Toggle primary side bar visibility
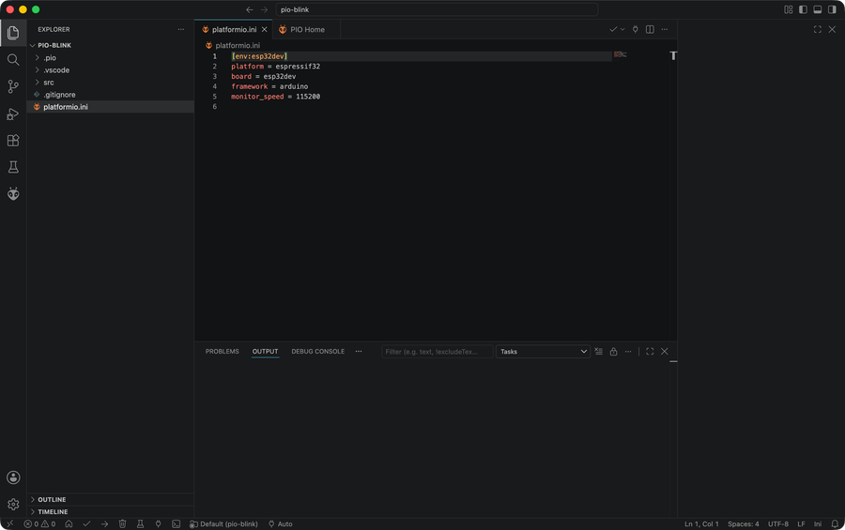The image size is (845, 530). pyautogui.click(x=803, y=9)
